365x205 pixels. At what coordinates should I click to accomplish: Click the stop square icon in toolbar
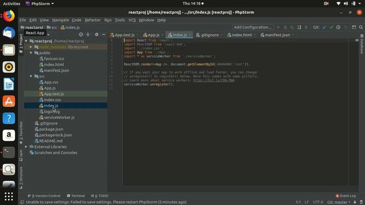[306, 27]
